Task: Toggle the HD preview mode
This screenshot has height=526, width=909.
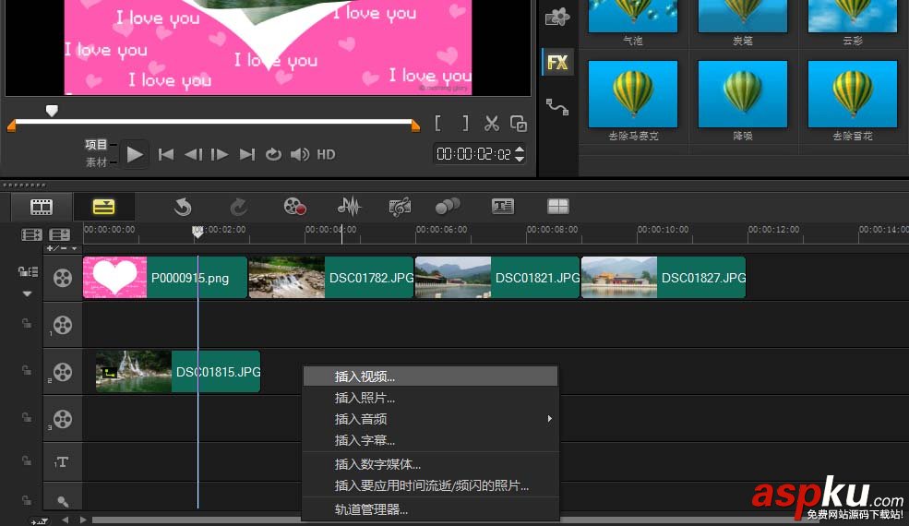Action: pos(326,155)
